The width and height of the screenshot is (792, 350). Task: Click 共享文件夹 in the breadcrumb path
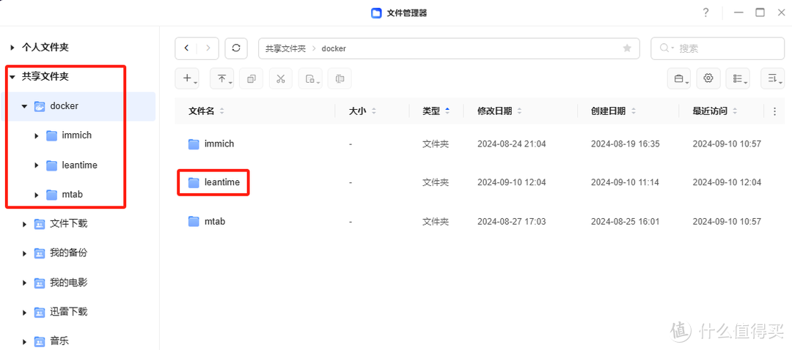click(x=286, y=48)
